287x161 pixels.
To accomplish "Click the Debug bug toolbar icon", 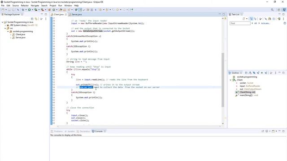I will (x=23, y=10).
